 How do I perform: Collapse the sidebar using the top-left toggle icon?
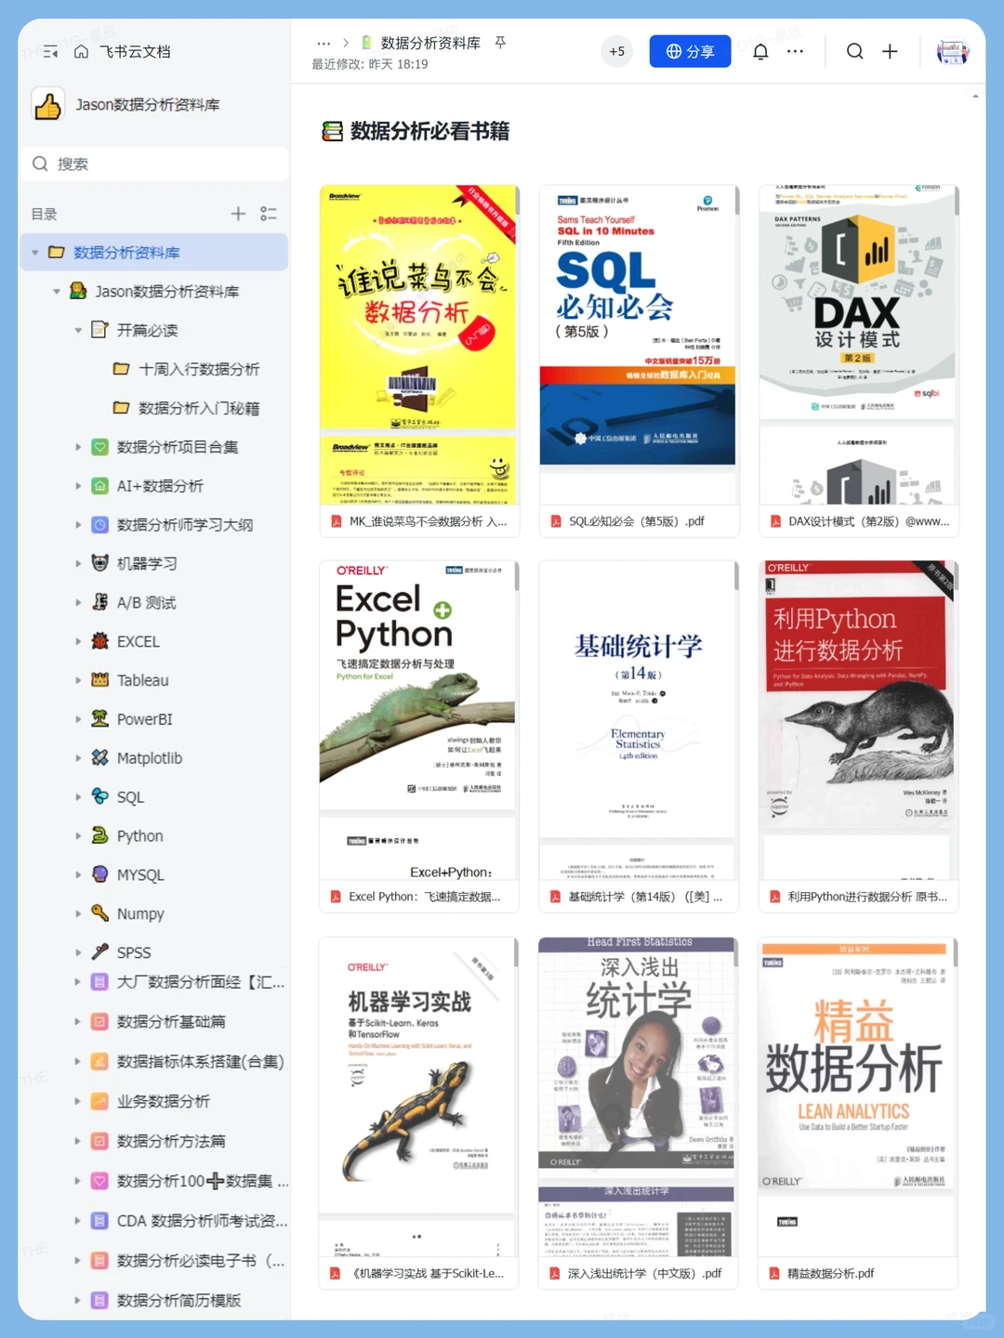tap(50, 52)
